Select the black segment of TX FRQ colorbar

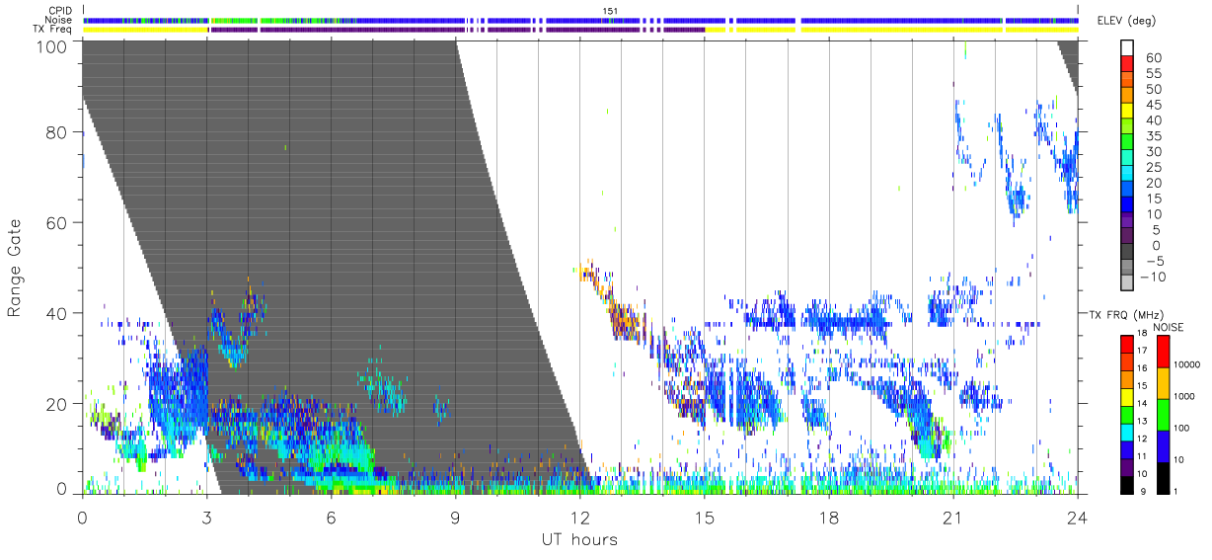coord(1127,485)
